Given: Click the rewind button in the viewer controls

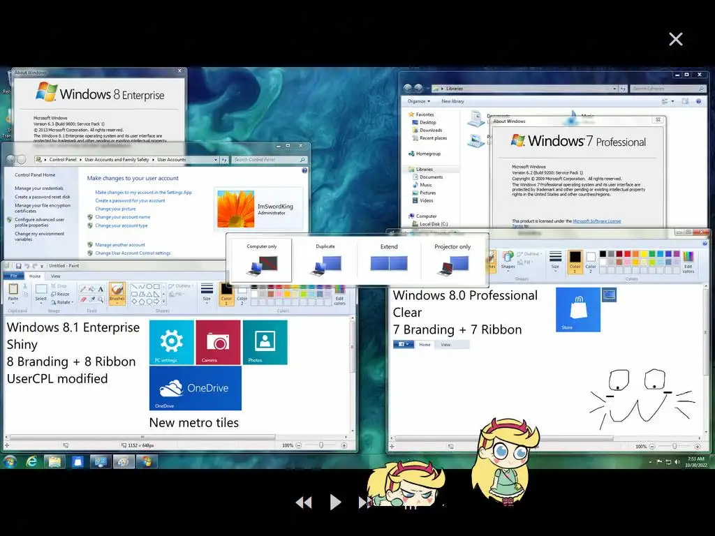Looking at the screenshot, I should [304, 502].
